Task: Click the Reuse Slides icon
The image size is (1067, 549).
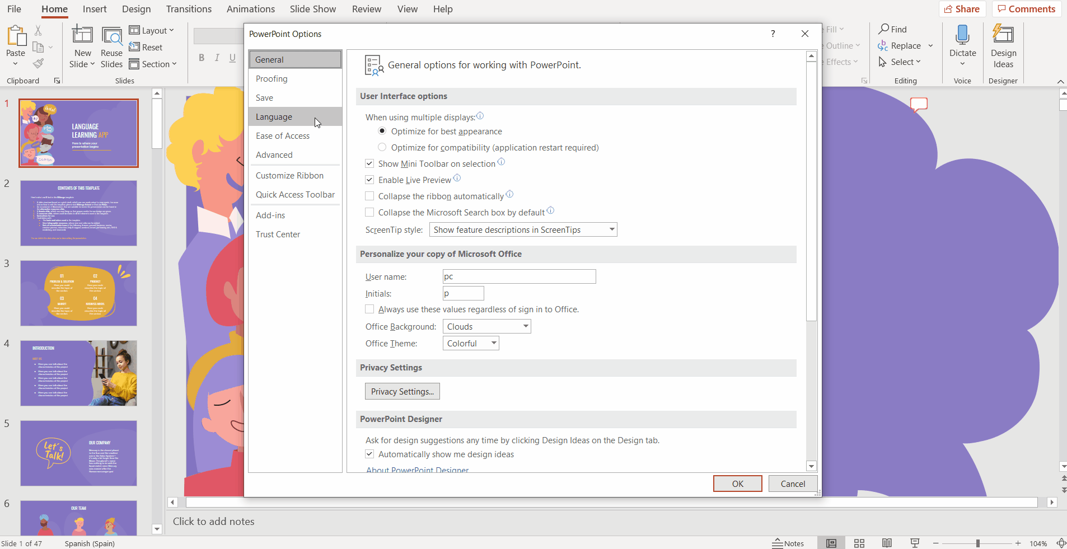Action: coord(111,35)
